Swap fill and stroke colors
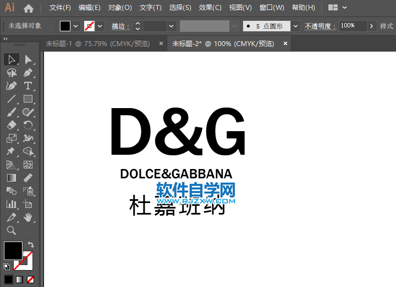 31,244
